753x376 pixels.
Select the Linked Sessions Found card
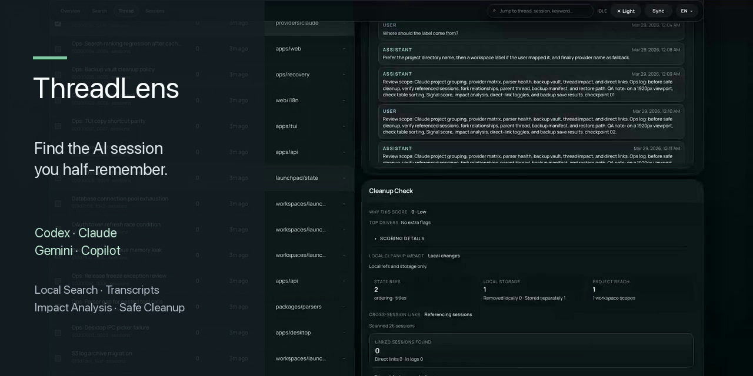pos(531,349)
